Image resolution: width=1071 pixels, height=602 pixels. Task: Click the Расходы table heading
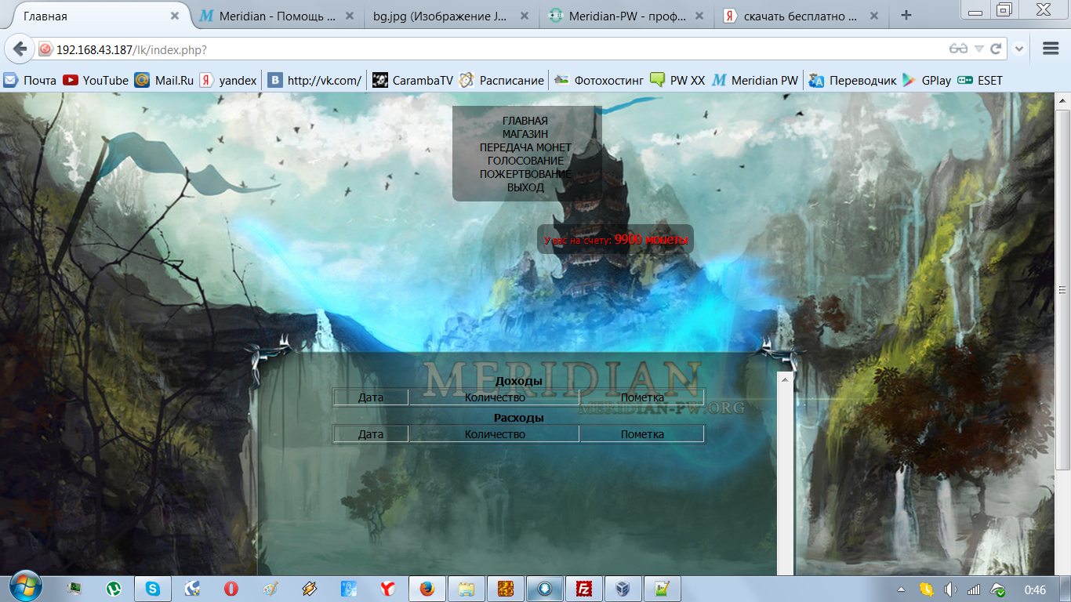[x=518, y=418]
